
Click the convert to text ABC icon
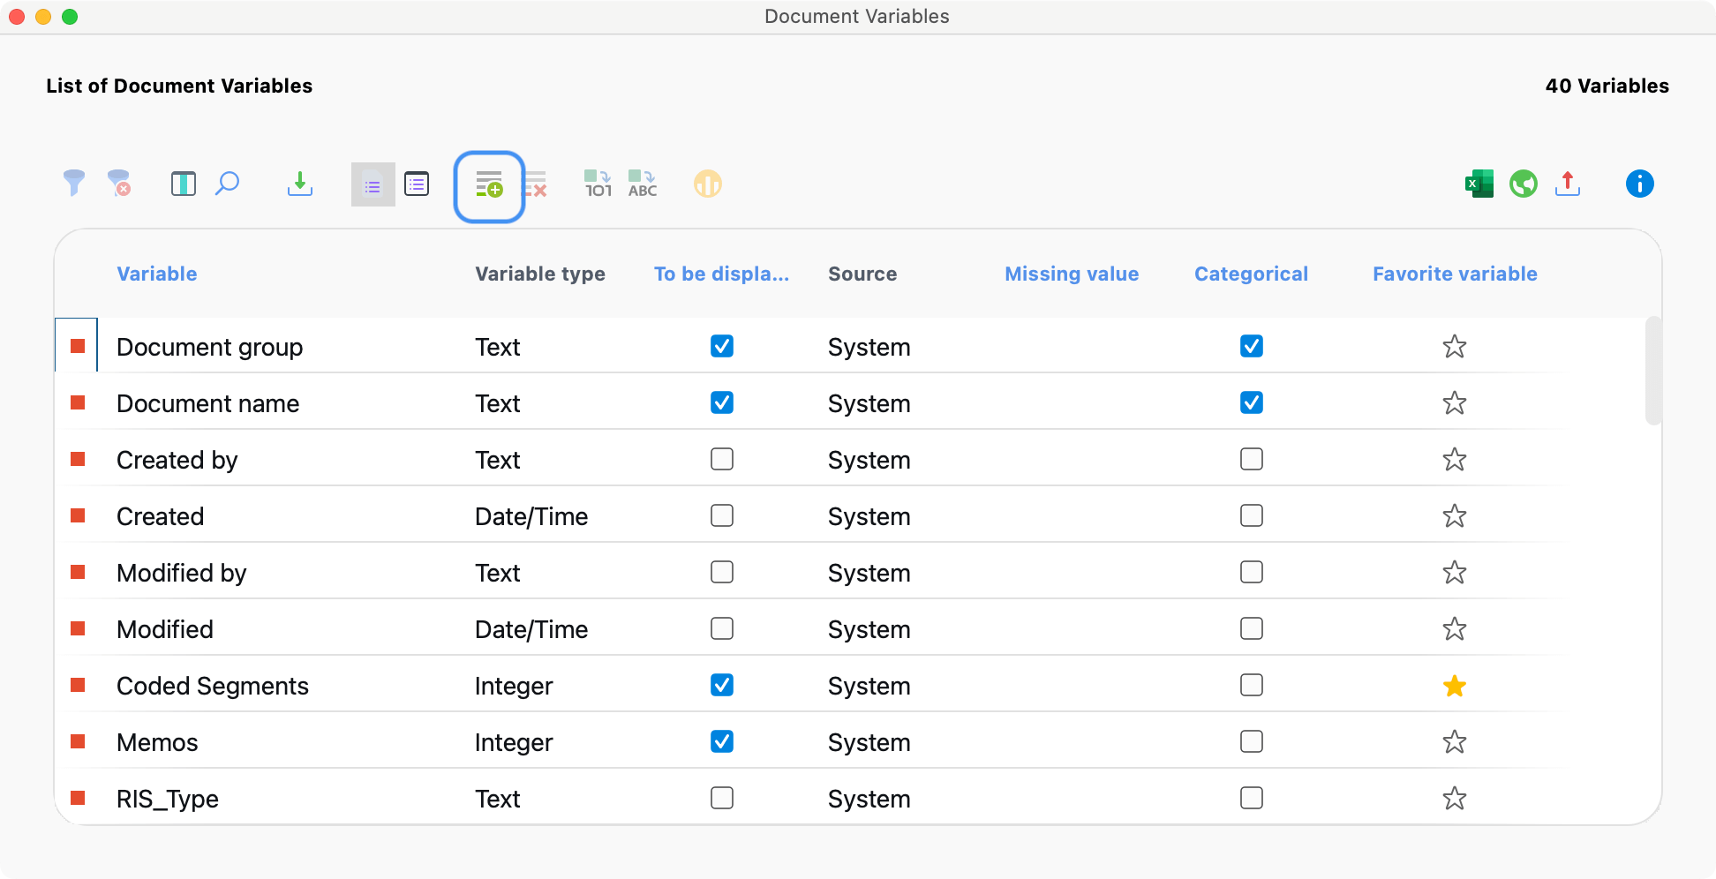click(x=643, y=184)
